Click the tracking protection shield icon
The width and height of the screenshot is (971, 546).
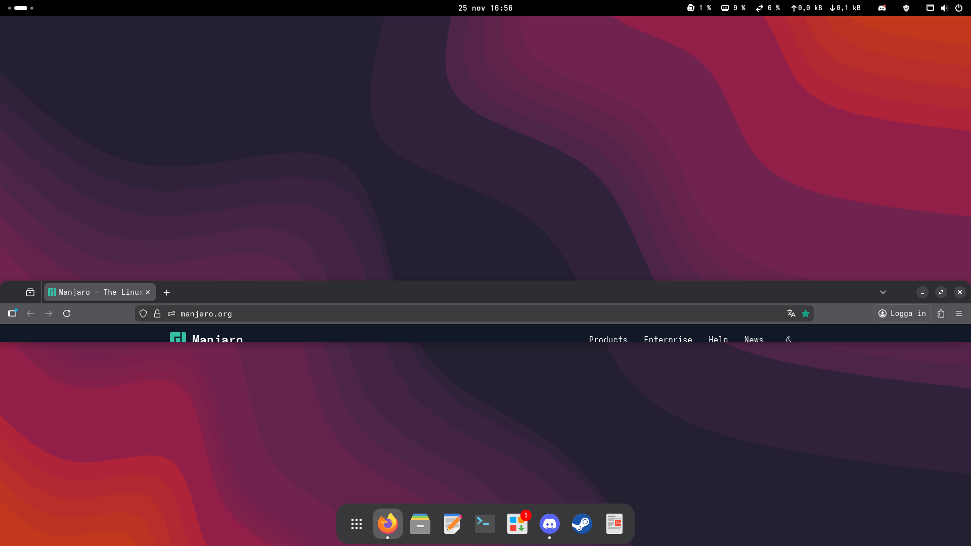(x=143, y=313)
